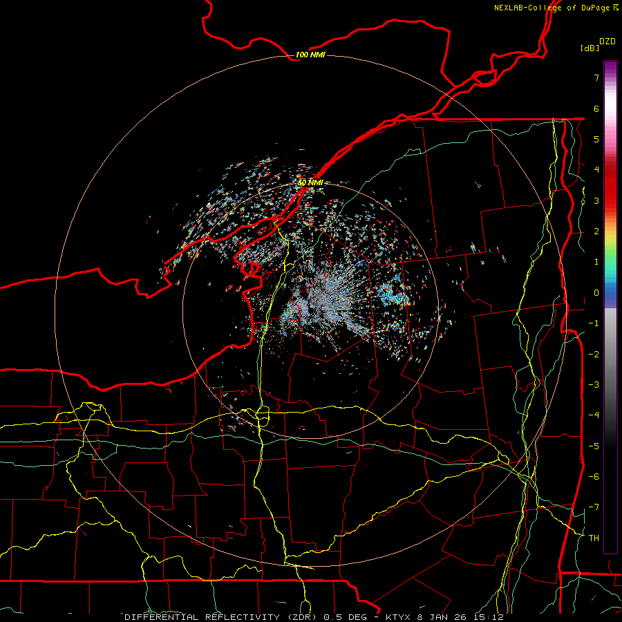This screenshot has width=622, height=622.
Task: Click the -1 dB scale value
Action: [594, 323]
